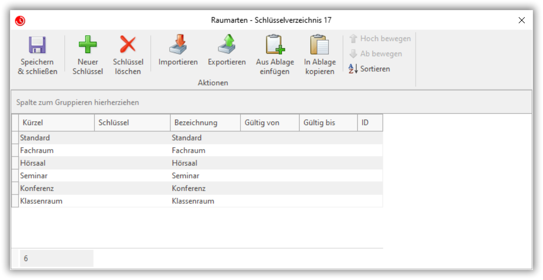Select the Seminar cell in Kürzel column
Image resolution: width=543 pixels, height=280 pixels.
[57, 175]
